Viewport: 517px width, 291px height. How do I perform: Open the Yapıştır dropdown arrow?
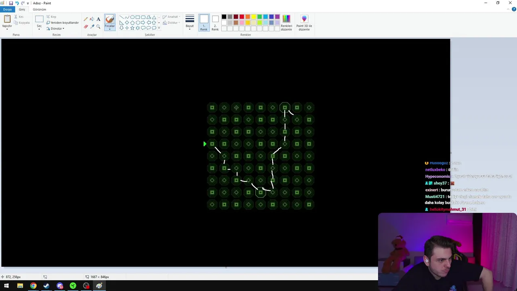coord(7,29)
